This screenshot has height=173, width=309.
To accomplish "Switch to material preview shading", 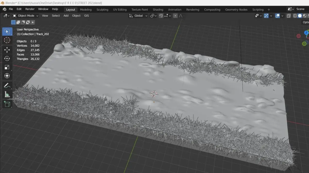I will (x=305, y=16).
